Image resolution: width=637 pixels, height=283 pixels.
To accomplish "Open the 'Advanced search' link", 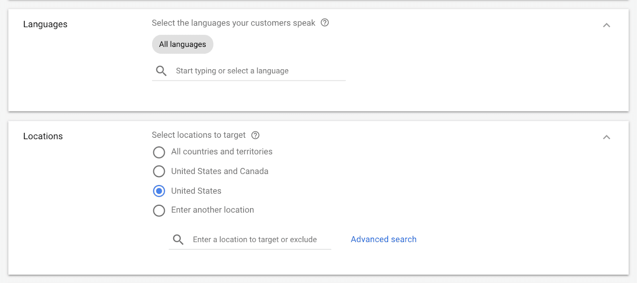I will pyautogui.click(x=383, y=239).
